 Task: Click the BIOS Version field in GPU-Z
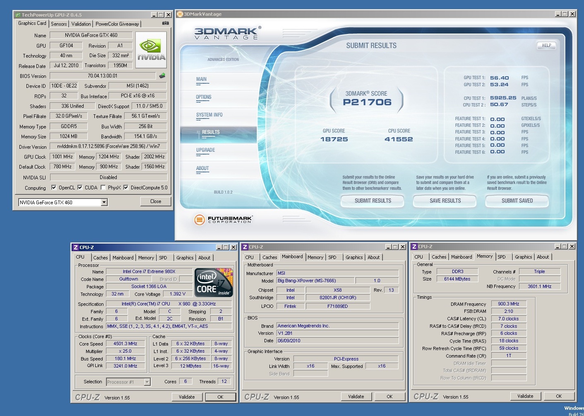[103, 76]
